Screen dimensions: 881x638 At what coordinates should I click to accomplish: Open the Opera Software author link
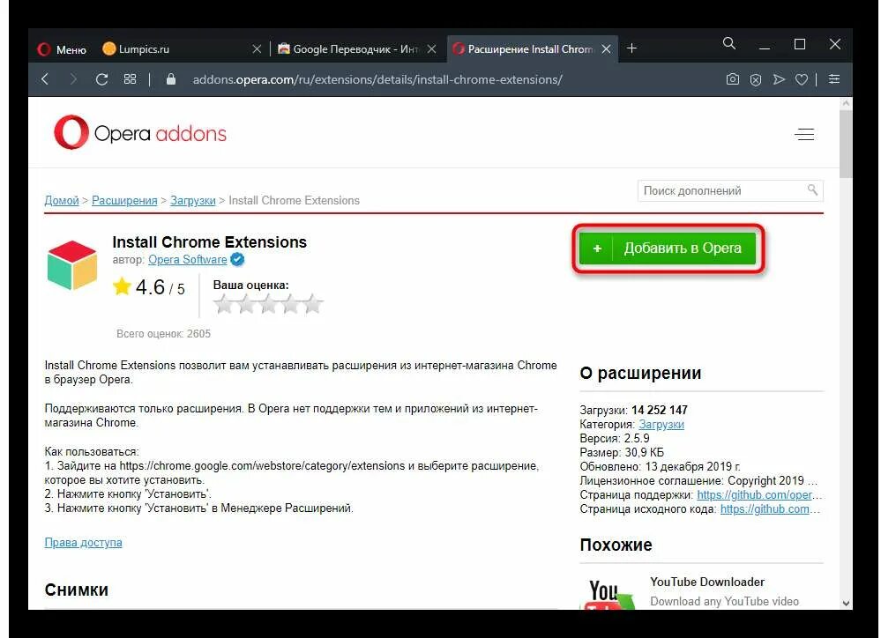[x=188, y=259]
